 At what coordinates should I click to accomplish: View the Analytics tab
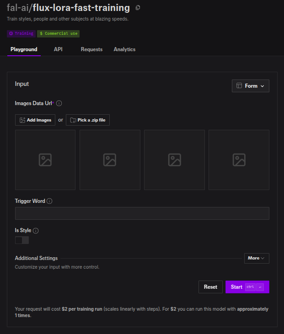(124, 49)
